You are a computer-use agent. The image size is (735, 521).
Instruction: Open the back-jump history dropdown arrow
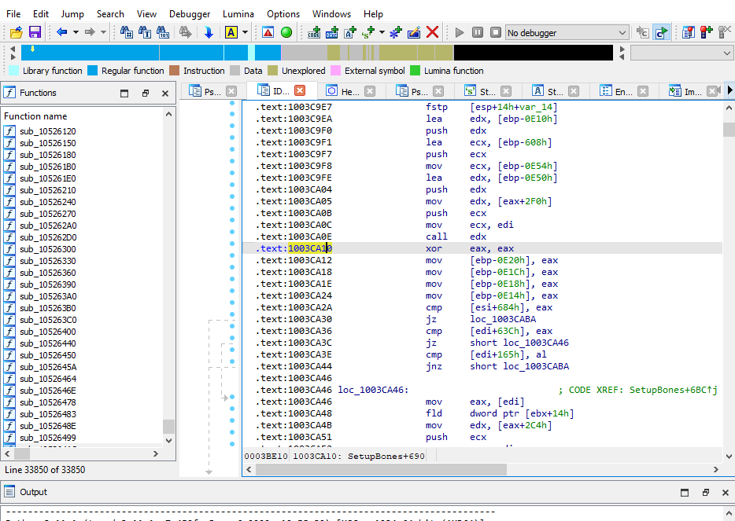coord(76,32)
